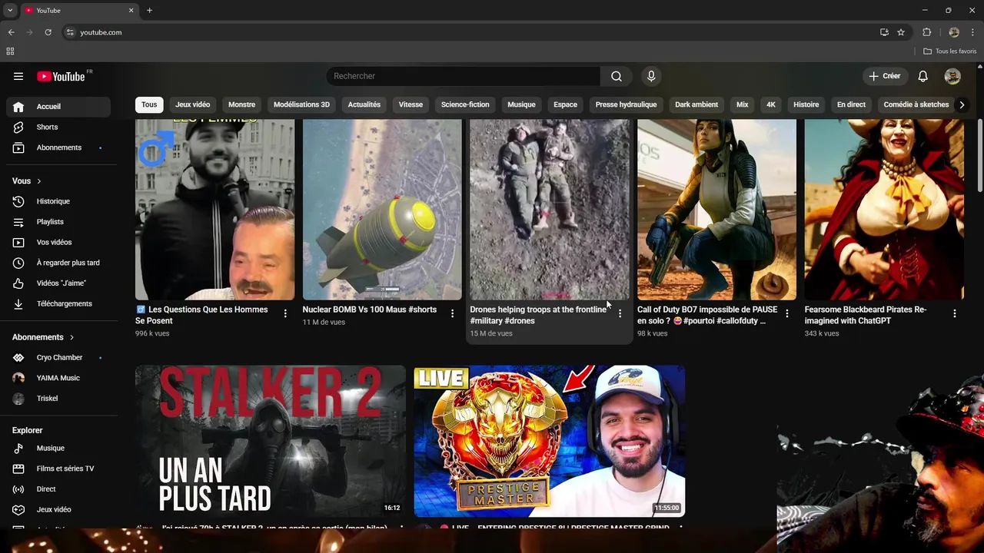
Task: Open options menu for Fearsome Blackbeard Pirates
Action: coord(954,313)
